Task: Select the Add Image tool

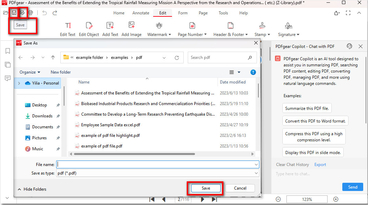Action: pyautogui.click(x=131, y=29)
